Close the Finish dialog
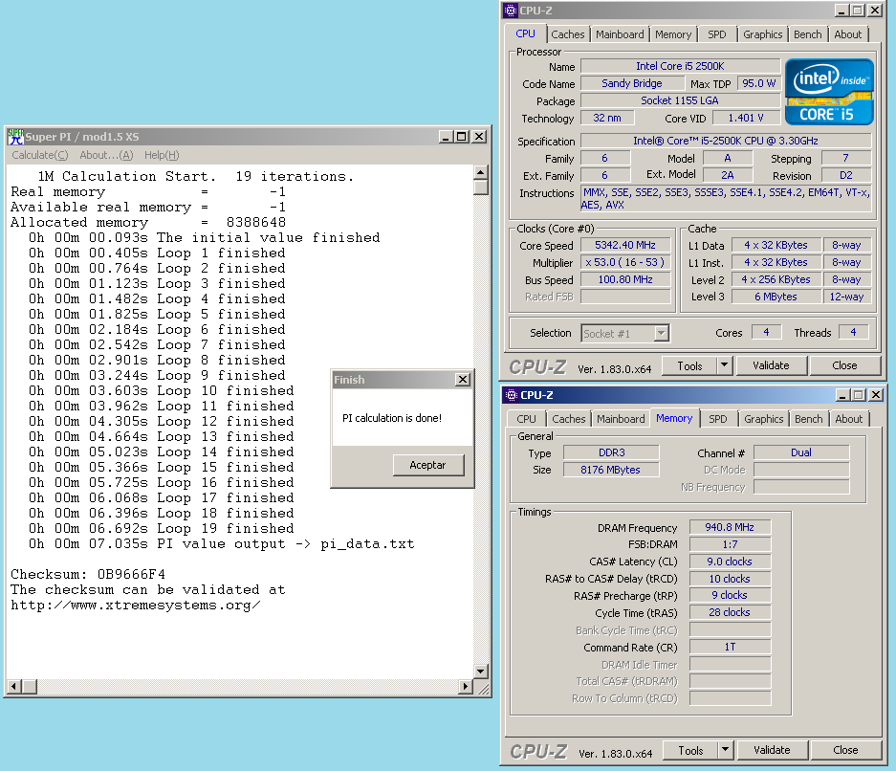 click(x=463, y=380)
